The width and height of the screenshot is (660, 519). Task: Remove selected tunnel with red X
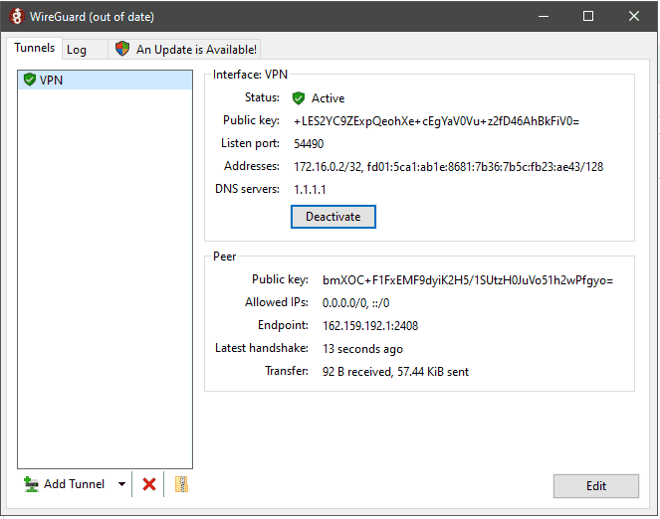point(149,484)
